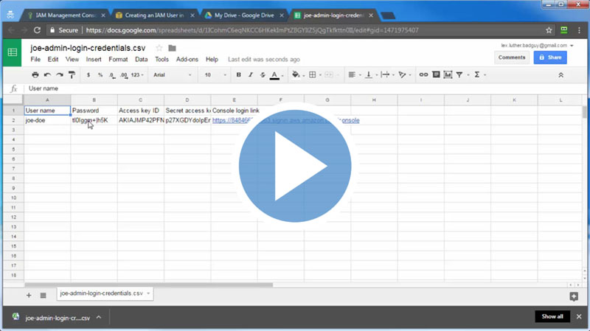590x331 pixels.
Task: Play the video with the center play button
Action: tap(295, 166)
